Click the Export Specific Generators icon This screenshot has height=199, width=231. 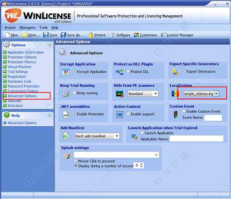175,72
